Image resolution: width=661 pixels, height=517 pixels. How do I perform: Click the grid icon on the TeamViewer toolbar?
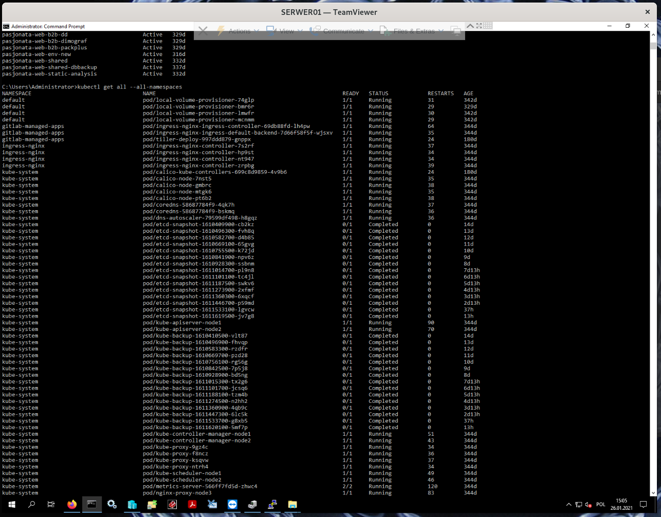click(x=488, y=25)
